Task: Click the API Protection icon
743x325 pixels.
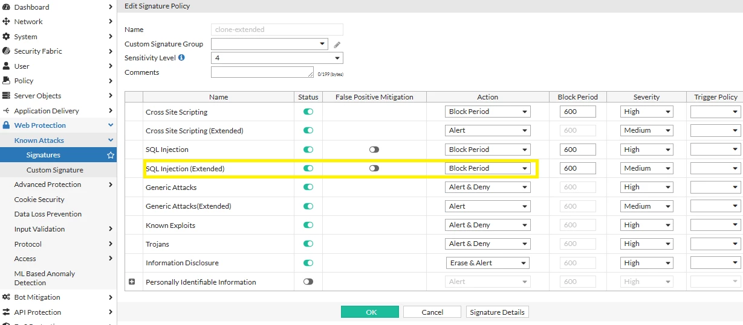Action: coord(6,312)
